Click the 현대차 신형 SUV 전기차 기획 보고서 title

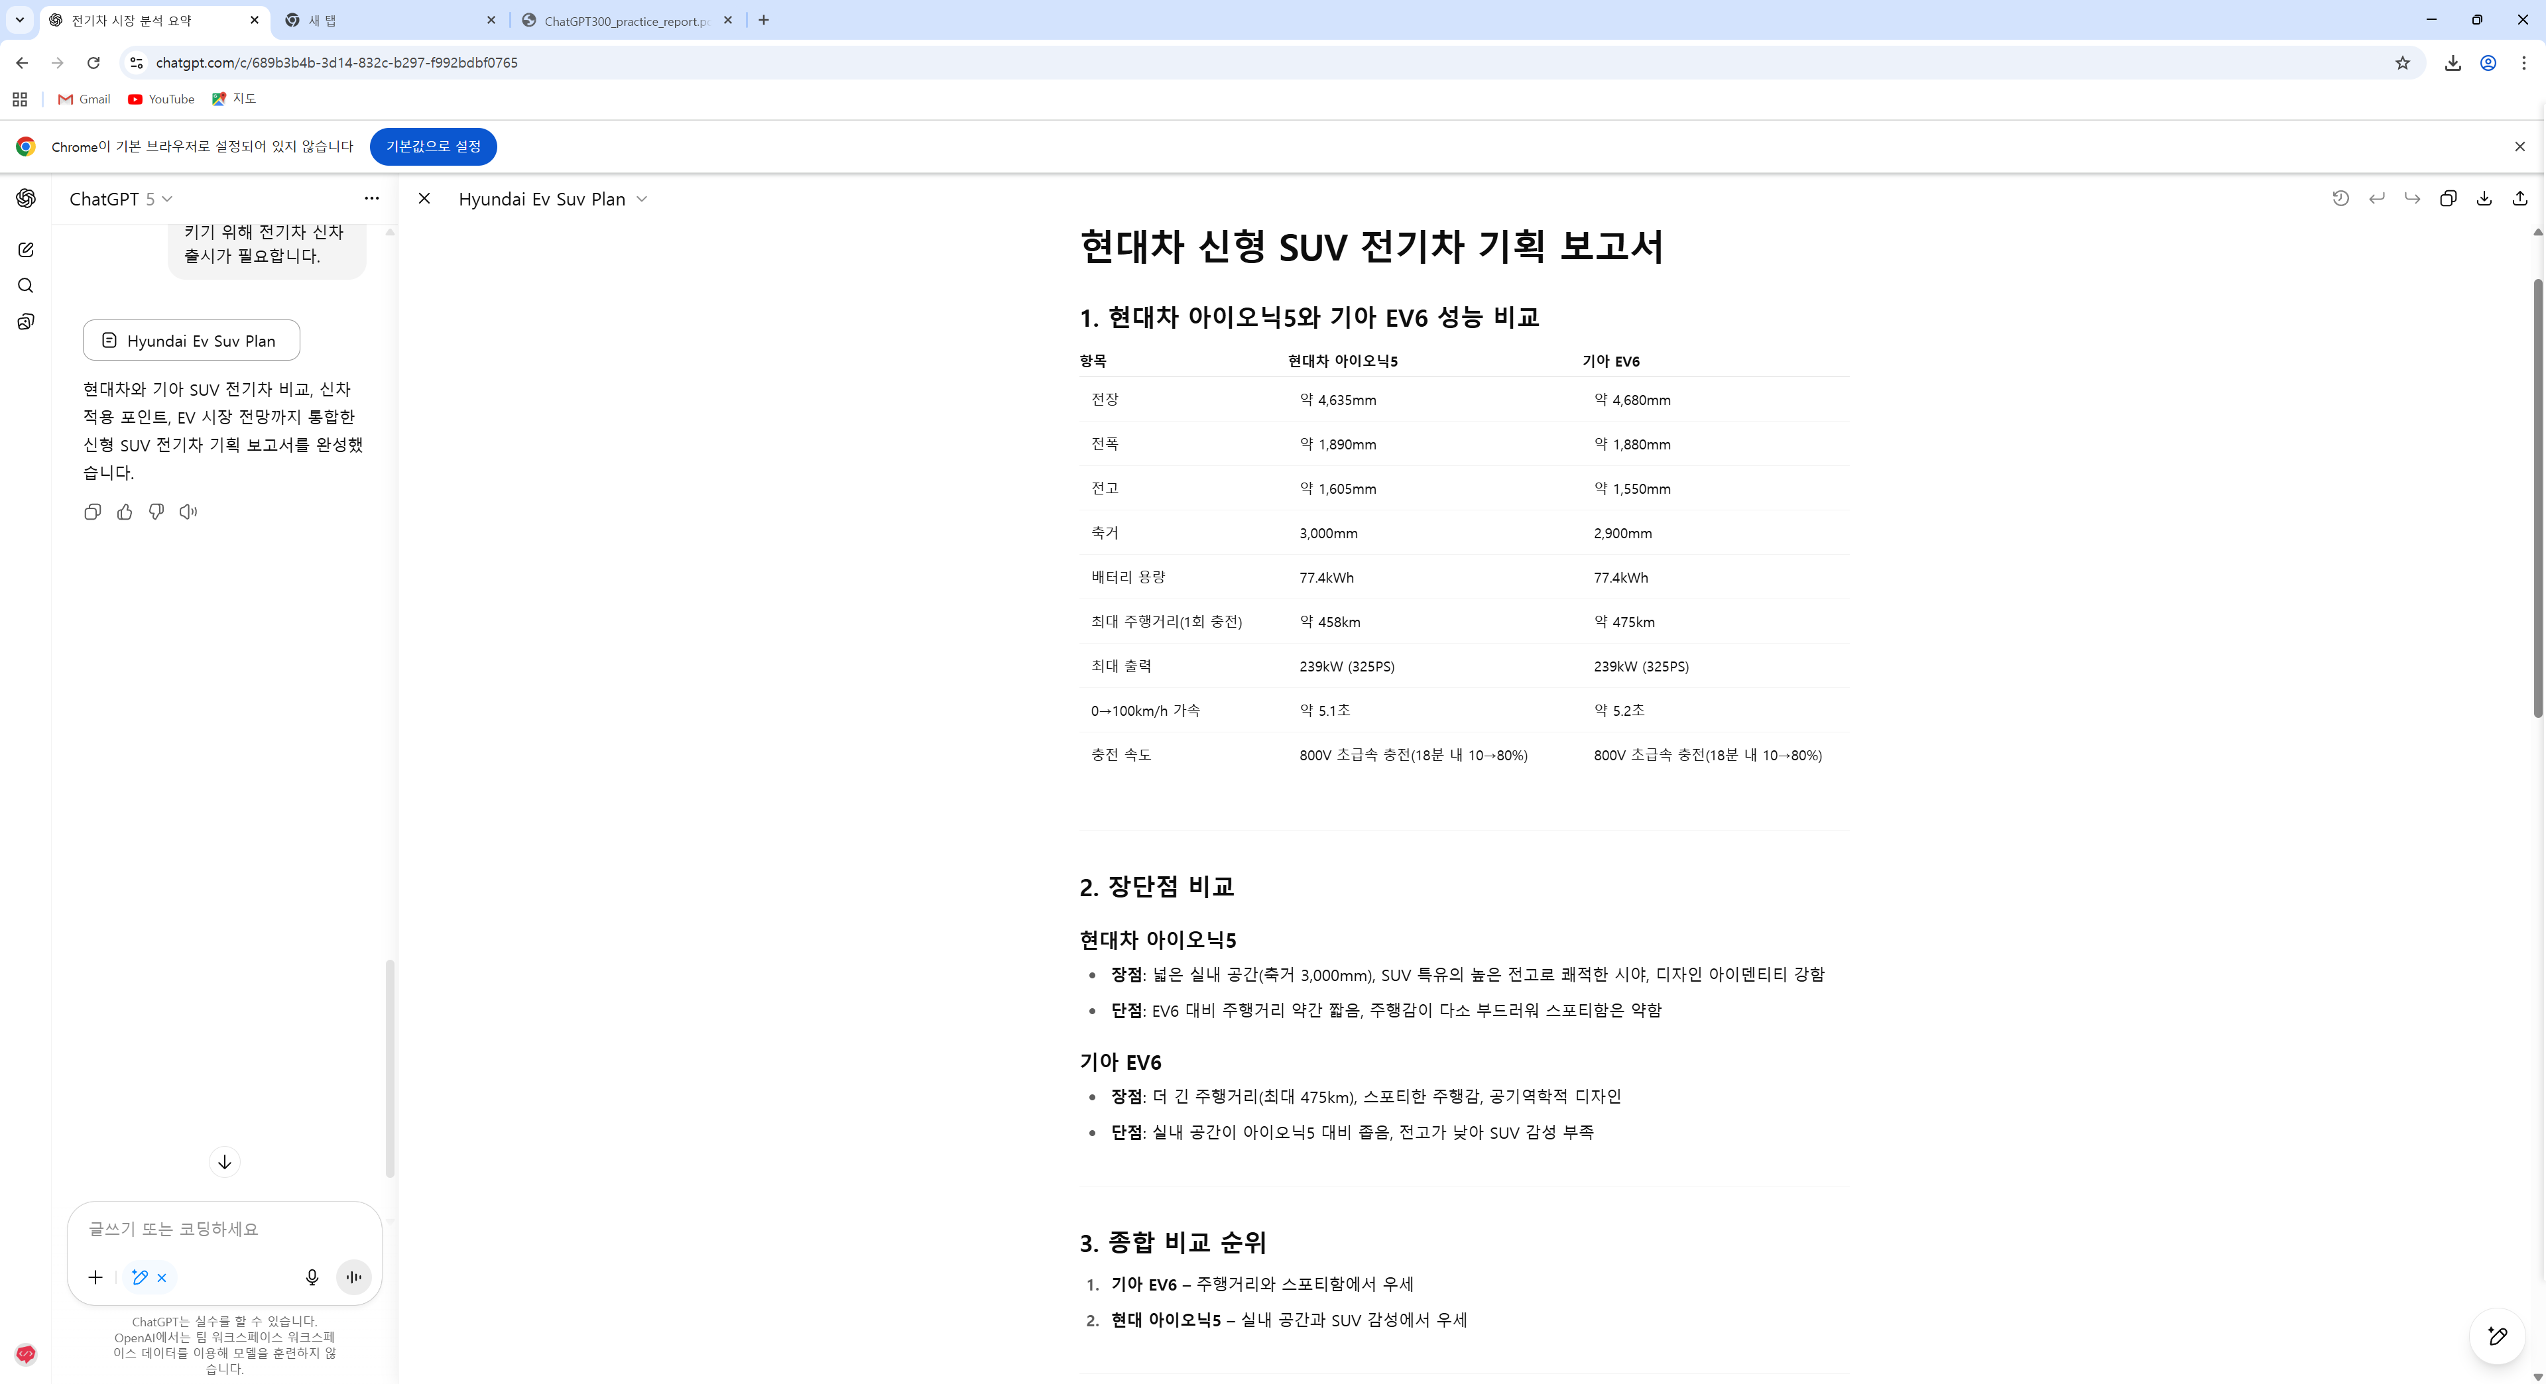[x=1371, y=246]
